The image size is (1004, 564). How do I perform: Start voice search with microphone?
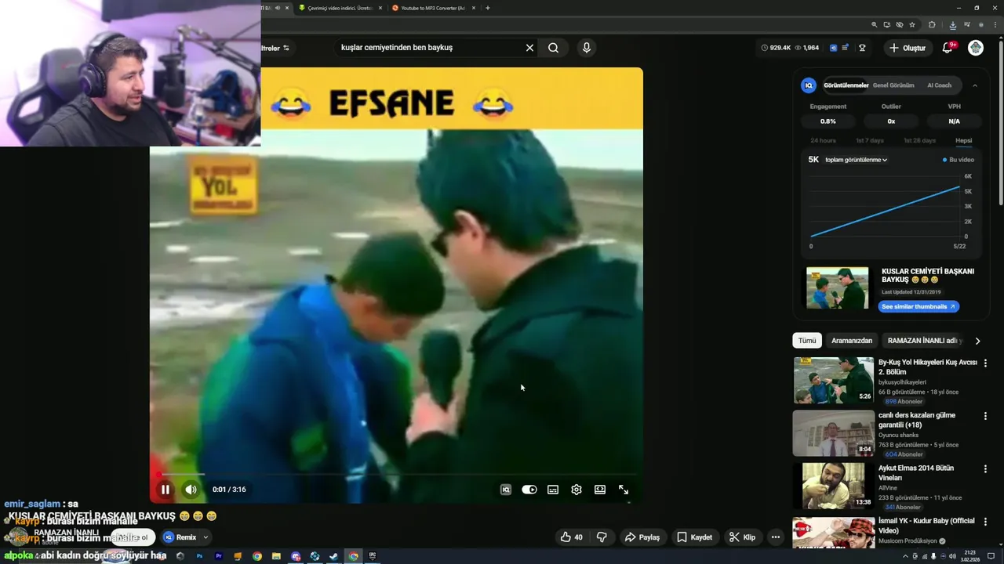click(x=586, y=48)
